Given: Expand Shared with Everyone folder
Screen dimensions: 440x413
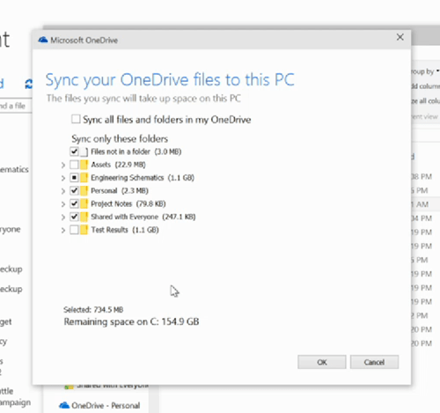Looking at the screenshot, I should click(x=62, y=218).
